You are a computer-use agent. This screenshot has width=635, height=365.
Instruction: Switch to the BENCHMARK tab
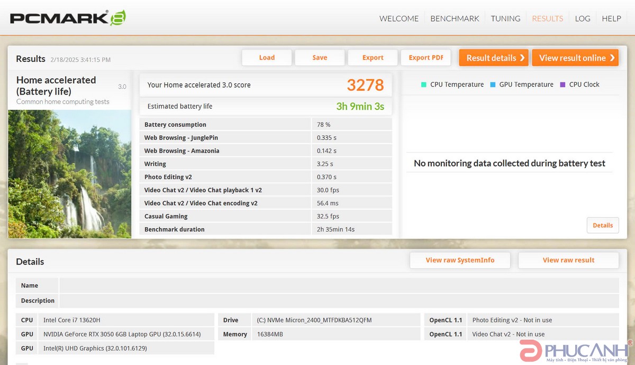coord(455,18)
